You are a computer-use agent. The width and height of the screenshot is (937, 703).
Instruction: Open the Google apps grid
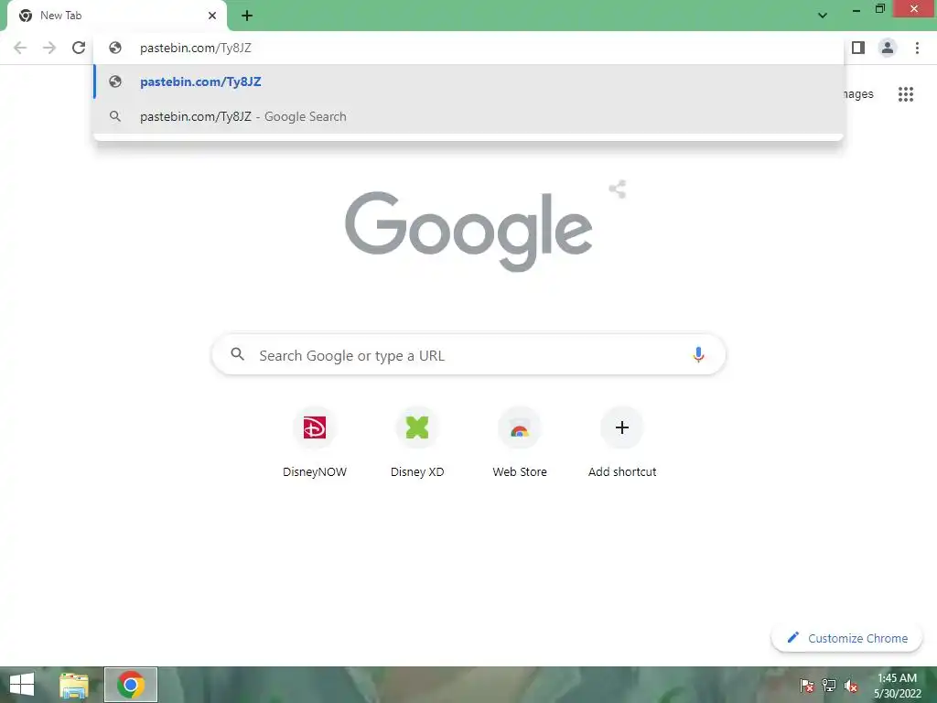tap(906, 94)
